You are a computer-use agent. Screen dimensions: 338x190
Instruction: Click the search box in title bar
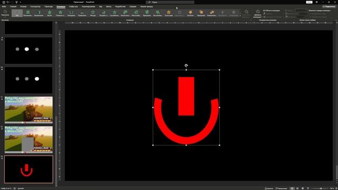(x=170, y=2)
